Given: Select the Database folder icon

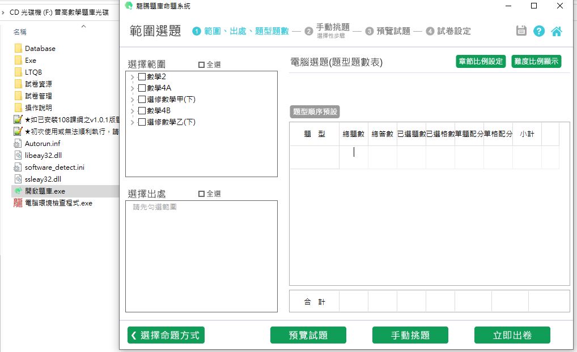Looking at the screenshot, I should point(18,49).
